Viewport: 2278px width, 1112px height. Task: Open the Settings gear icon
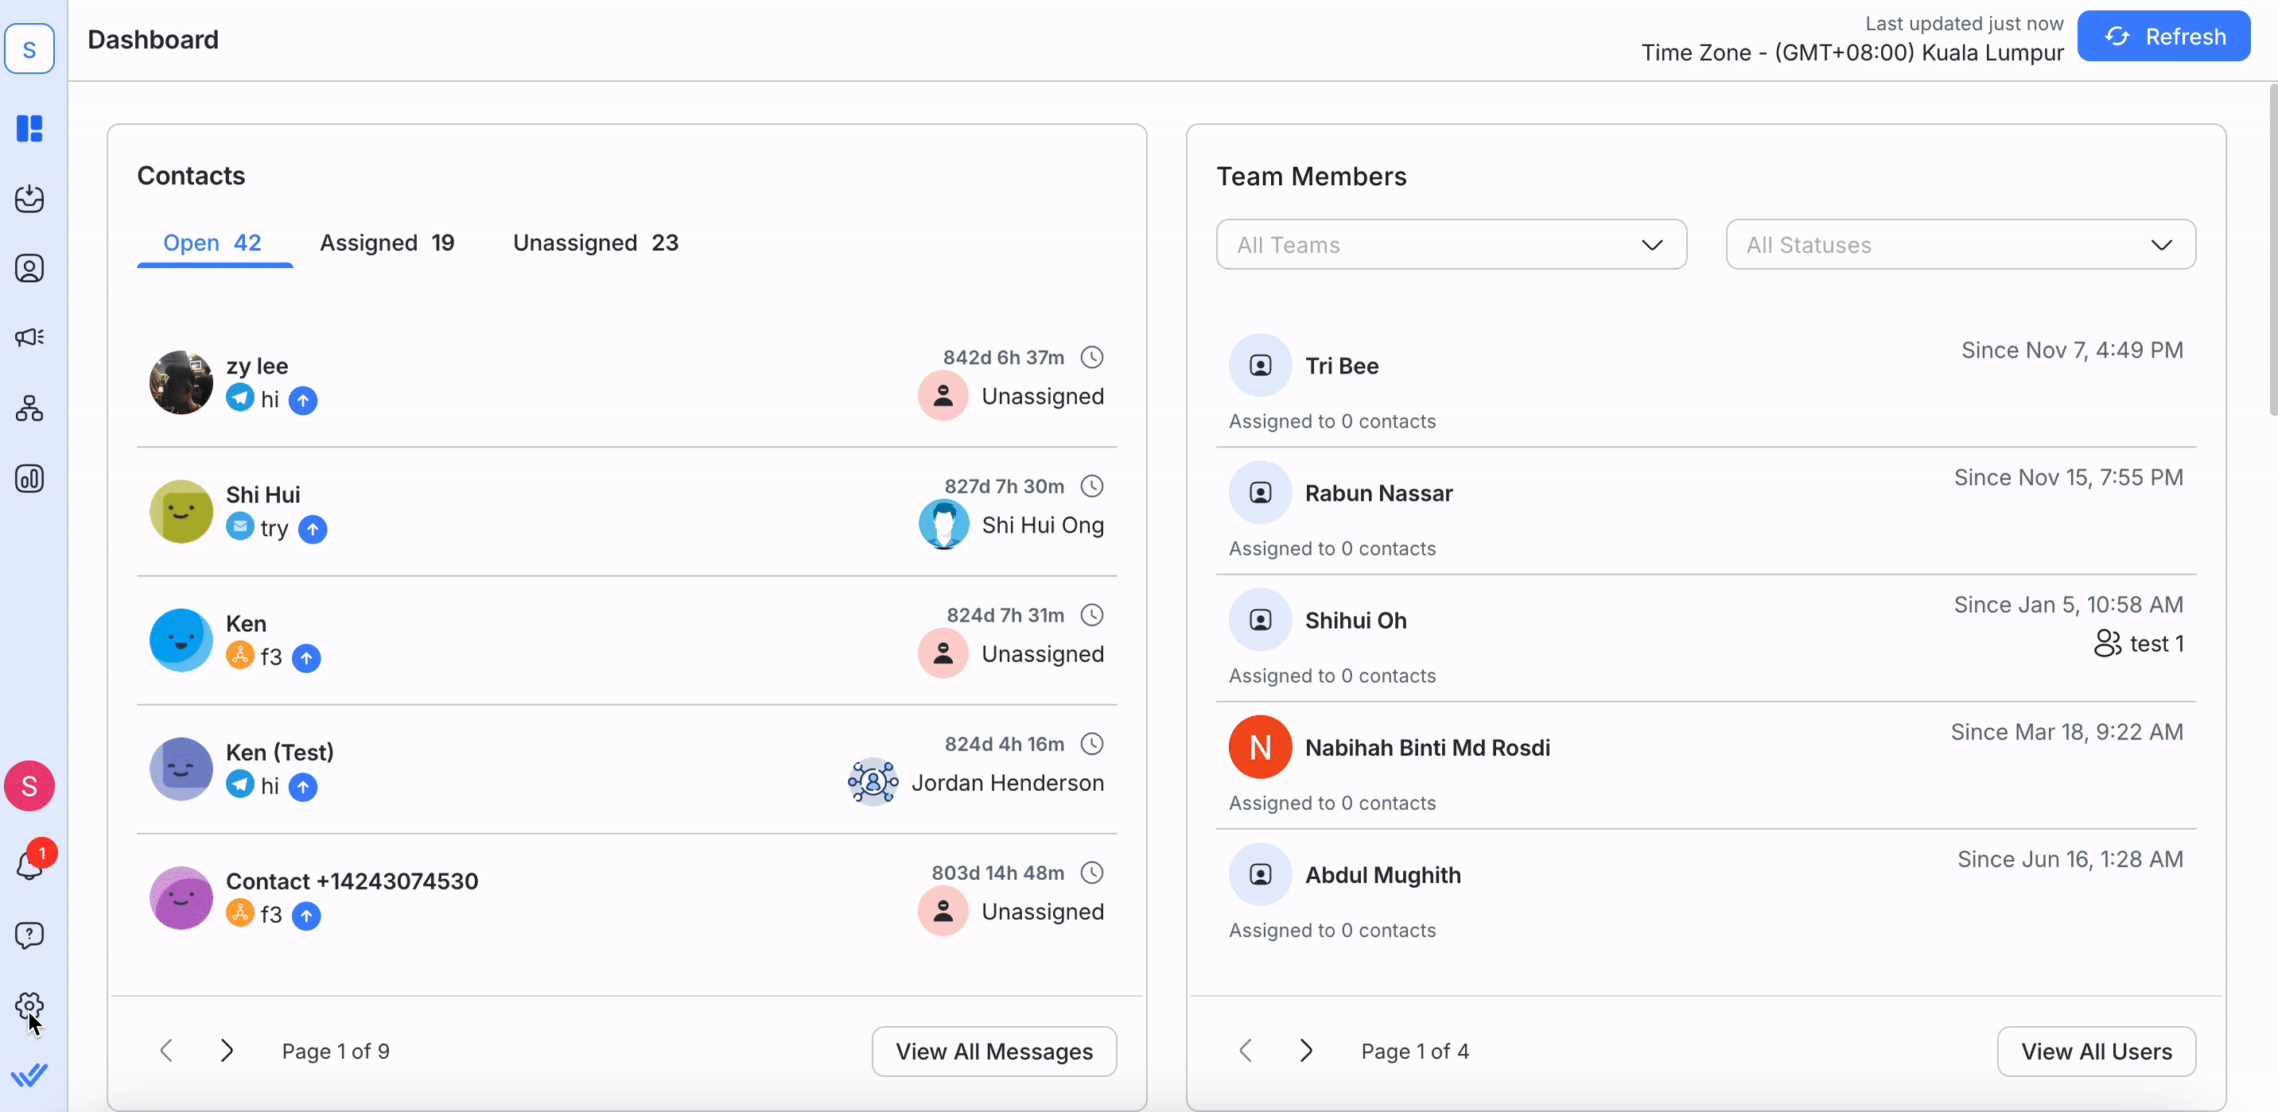pyautogui.click(x=29, y=1005)
